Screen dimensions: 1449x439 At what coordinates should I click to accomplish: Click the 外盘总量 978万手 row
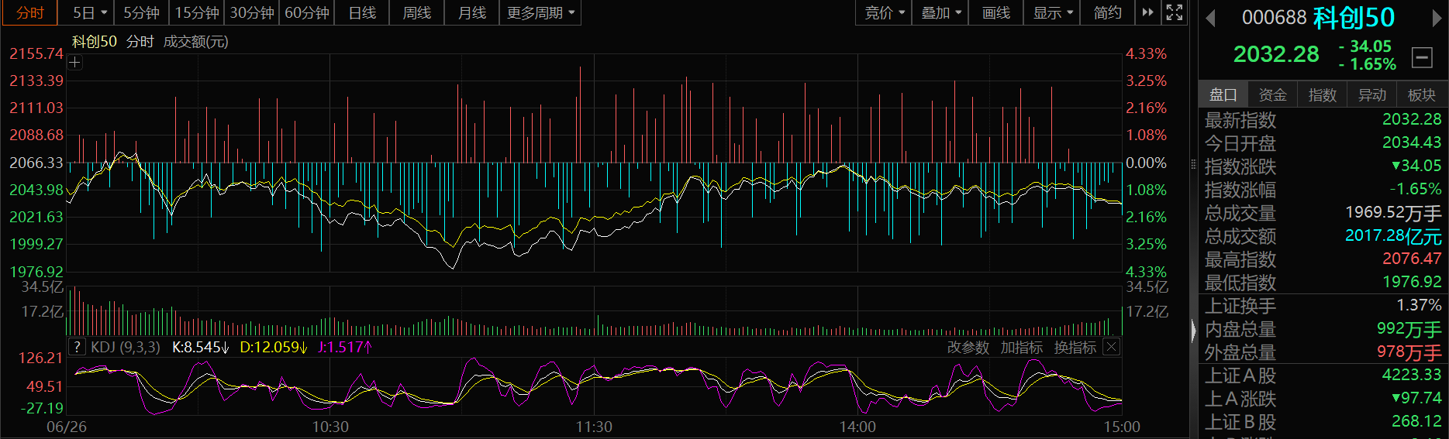pos(1323,352)
